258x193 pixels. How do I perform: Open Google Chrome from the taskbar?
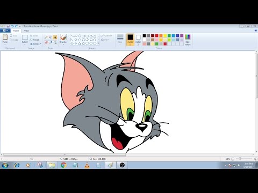click(x=63, y=165)
